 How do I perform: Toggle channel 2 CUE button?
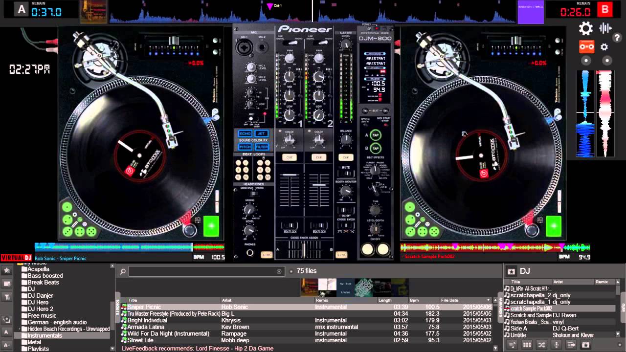[319, 157]
